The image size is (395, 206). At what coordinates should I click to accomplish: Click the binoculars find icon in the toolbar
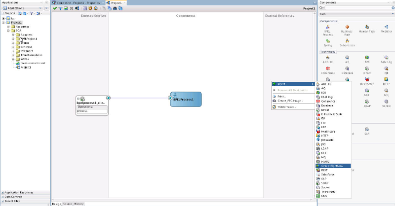click(115, 8)
